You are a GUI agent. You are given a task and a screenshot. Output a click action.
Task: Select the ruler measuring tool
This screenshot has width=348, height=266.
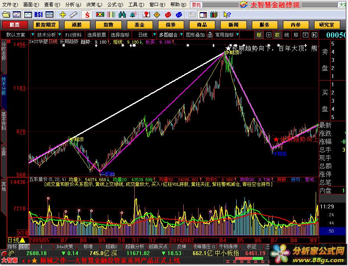(x=74, y=15)
